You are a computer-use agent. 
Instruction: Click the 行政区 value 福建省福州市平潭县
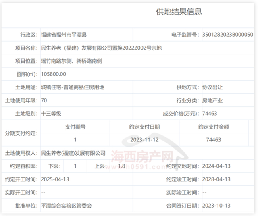tap(67, 35)
